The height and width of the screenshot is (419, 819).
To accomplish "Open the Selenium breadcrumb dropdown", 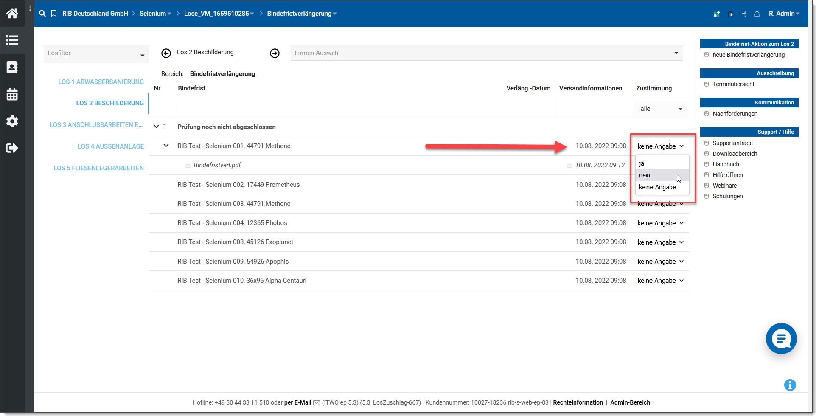I will click(155, 14).
